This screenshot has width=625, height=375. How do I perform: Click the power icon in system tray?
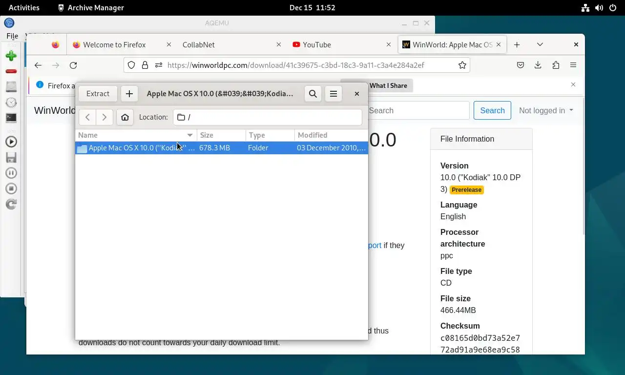point(613,8)
